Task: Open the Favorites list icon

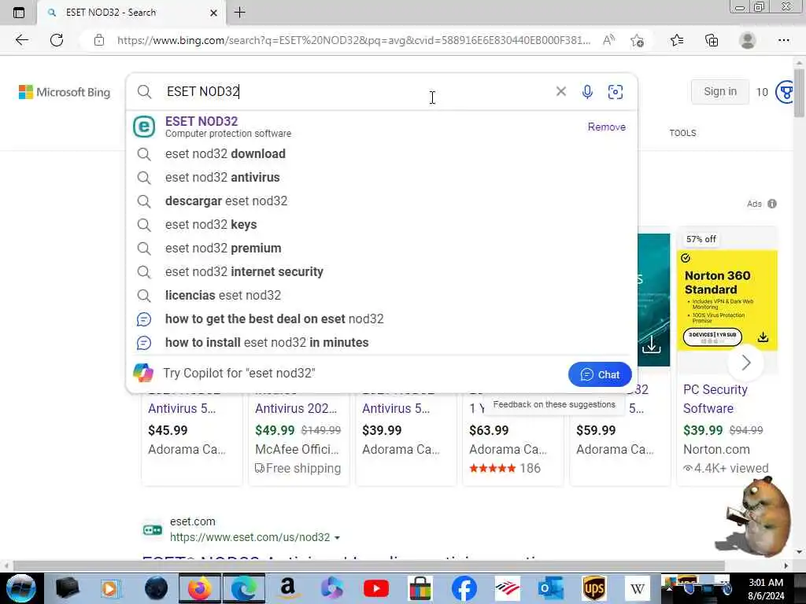Action: coord(677,40)
